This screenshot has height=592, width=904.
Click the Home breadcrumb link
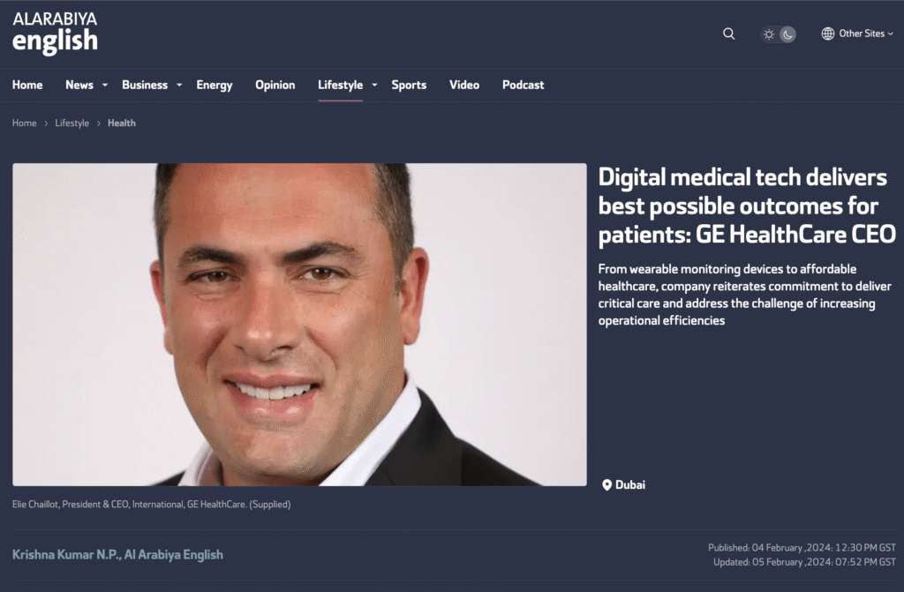[x=24, y=124]
